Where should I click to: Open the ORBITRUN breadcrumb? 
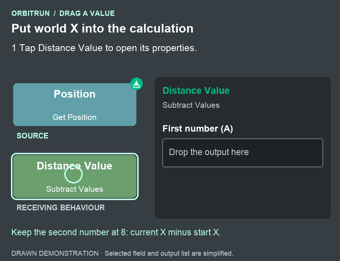31,14
